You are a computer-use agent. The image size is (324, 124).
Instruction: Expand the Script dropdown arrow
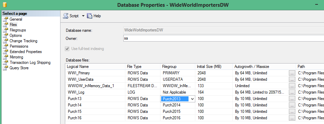click(x=83, y=16)
